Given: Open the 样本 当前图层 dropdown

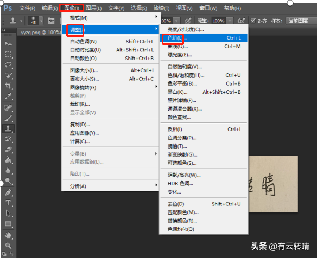Looking at the screenshot, I should click(301, 21).
